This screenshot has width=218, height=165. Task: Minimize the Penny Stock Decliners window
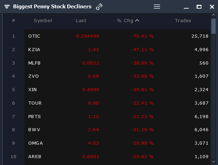(x=186, y=7)
